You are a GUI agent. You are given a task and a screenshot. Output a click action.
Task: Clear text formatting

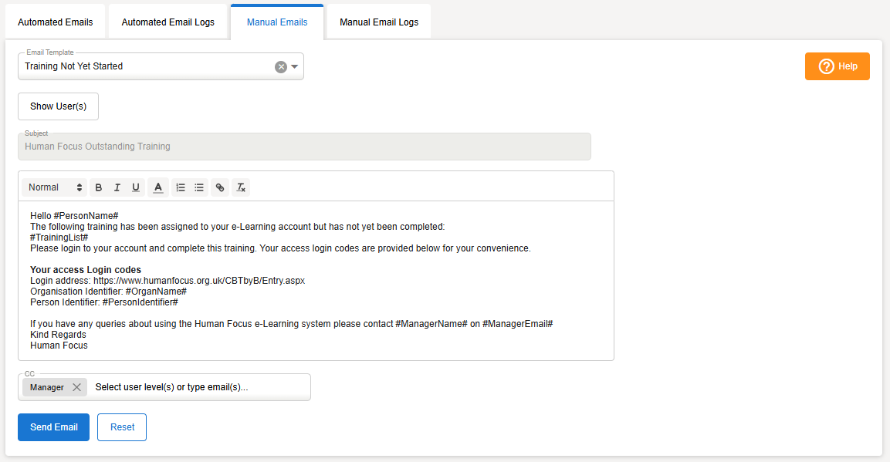pos(241,187)
